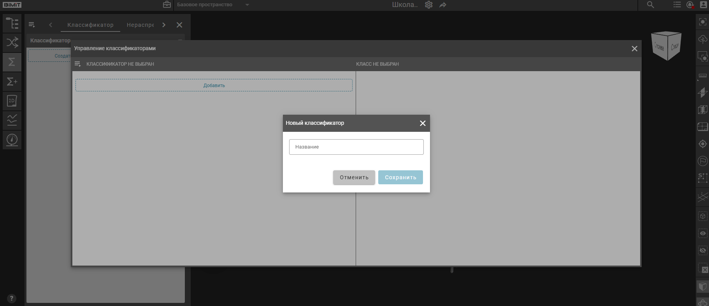
Task: Click the notifications bell icon
Action: (690, 5)
